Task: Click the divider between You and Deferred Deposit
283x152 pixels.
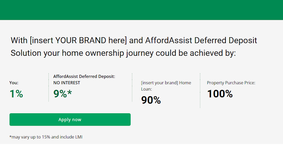Action: (x=48, y=87)
